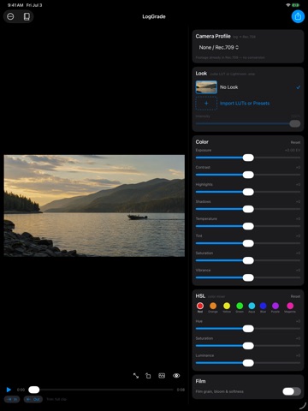Click the Color Saturation slider handle
Screen dimensions: 308x411
tap(248, 260)
